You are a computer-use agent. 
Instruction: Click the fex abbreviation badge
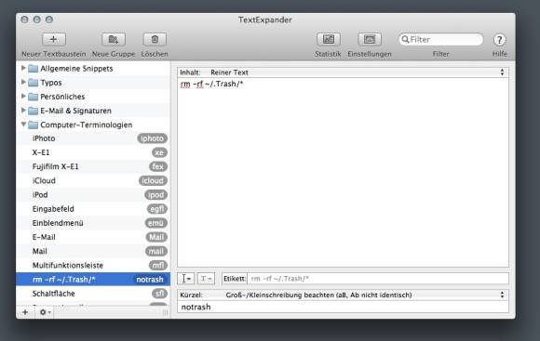coord(158,166)
